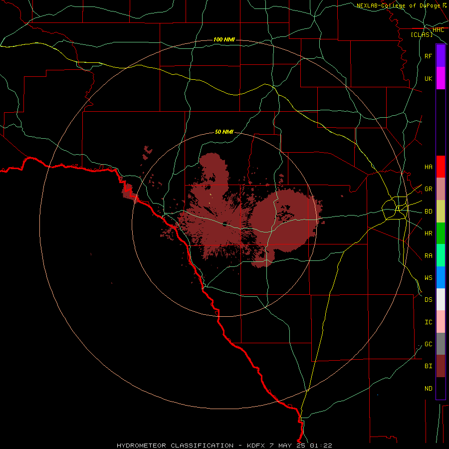Screen dimensions: 449x449
Task: Click the HHC product label
Action: (x=438, y=30)
